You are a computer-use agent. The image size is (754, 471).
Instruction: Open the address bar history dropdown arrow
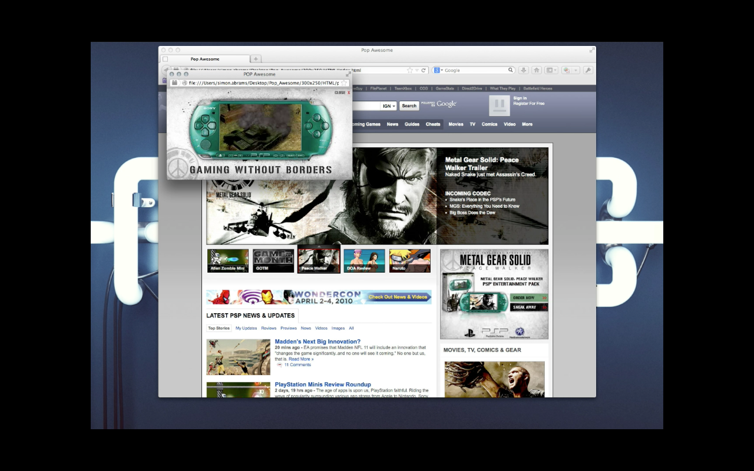(x=417, y=70)
